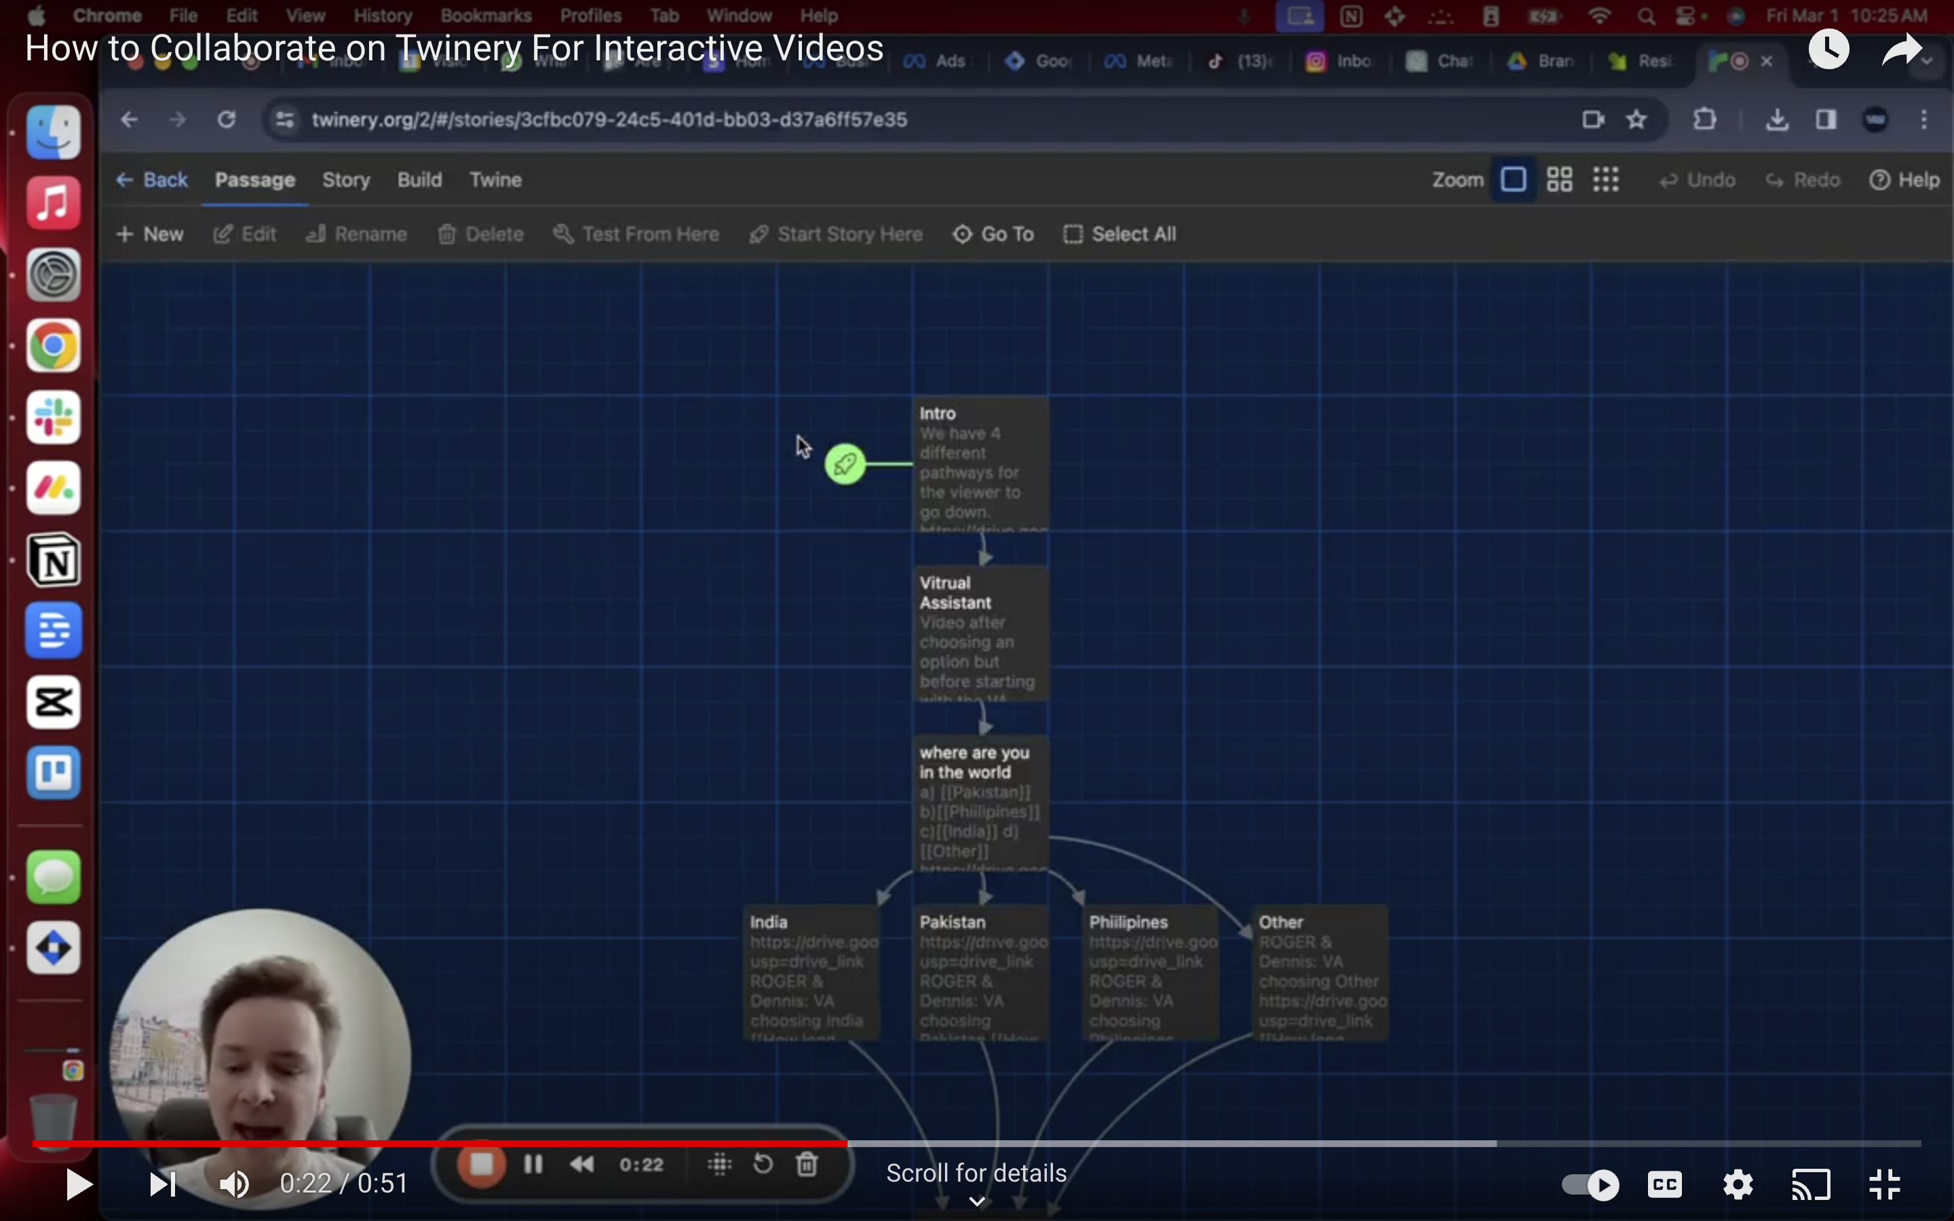Click the Share arrow icon

point(1902,50)
